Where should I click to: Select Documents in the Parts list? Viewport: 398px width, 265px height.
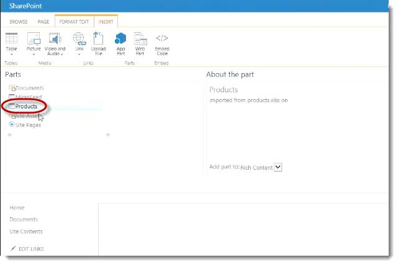(30, 88)
